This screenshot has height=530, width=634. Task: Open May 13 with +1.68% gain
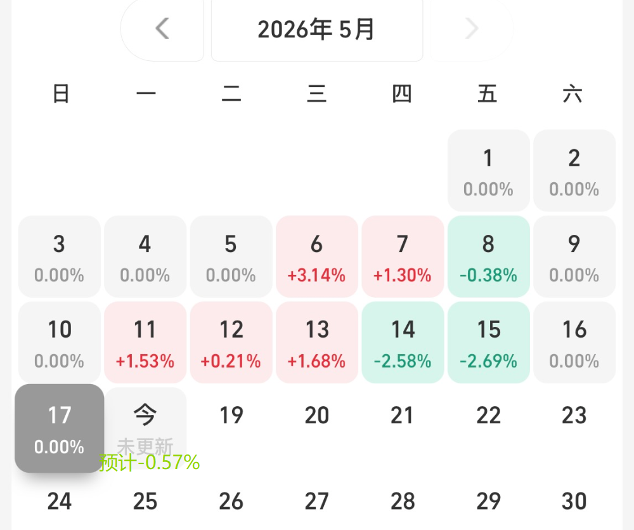pos(317,343)
